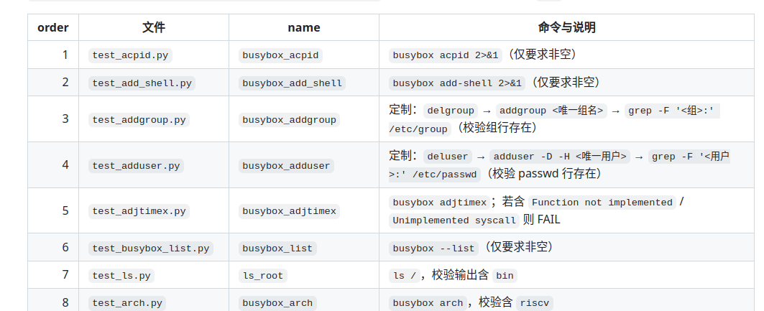This screenshot has width=764, height=311.
Task: Click the test_adduser.py file entry
Action: coord(136,165)
